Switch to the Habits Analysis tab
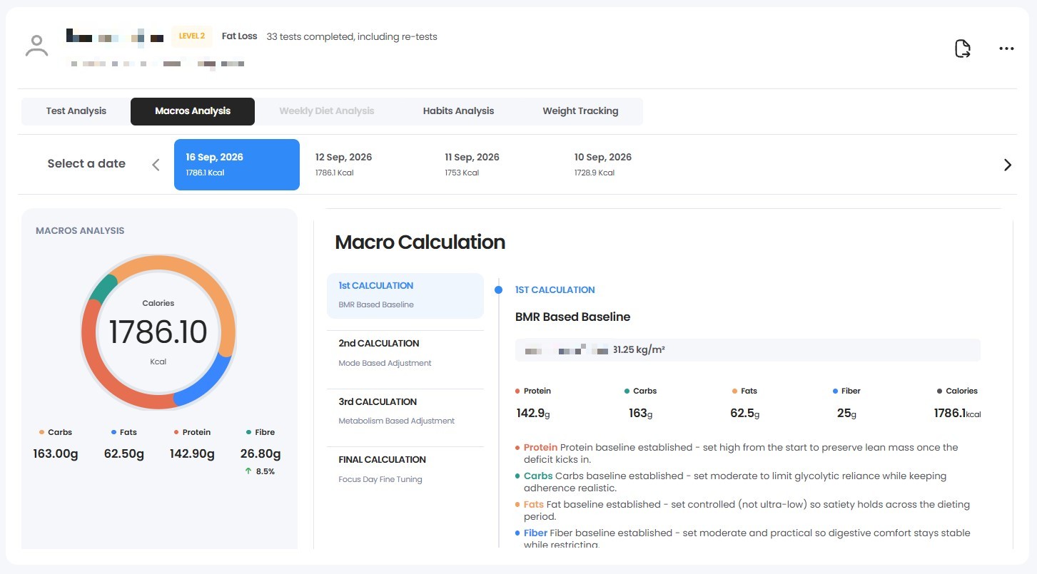 [458, 111]
